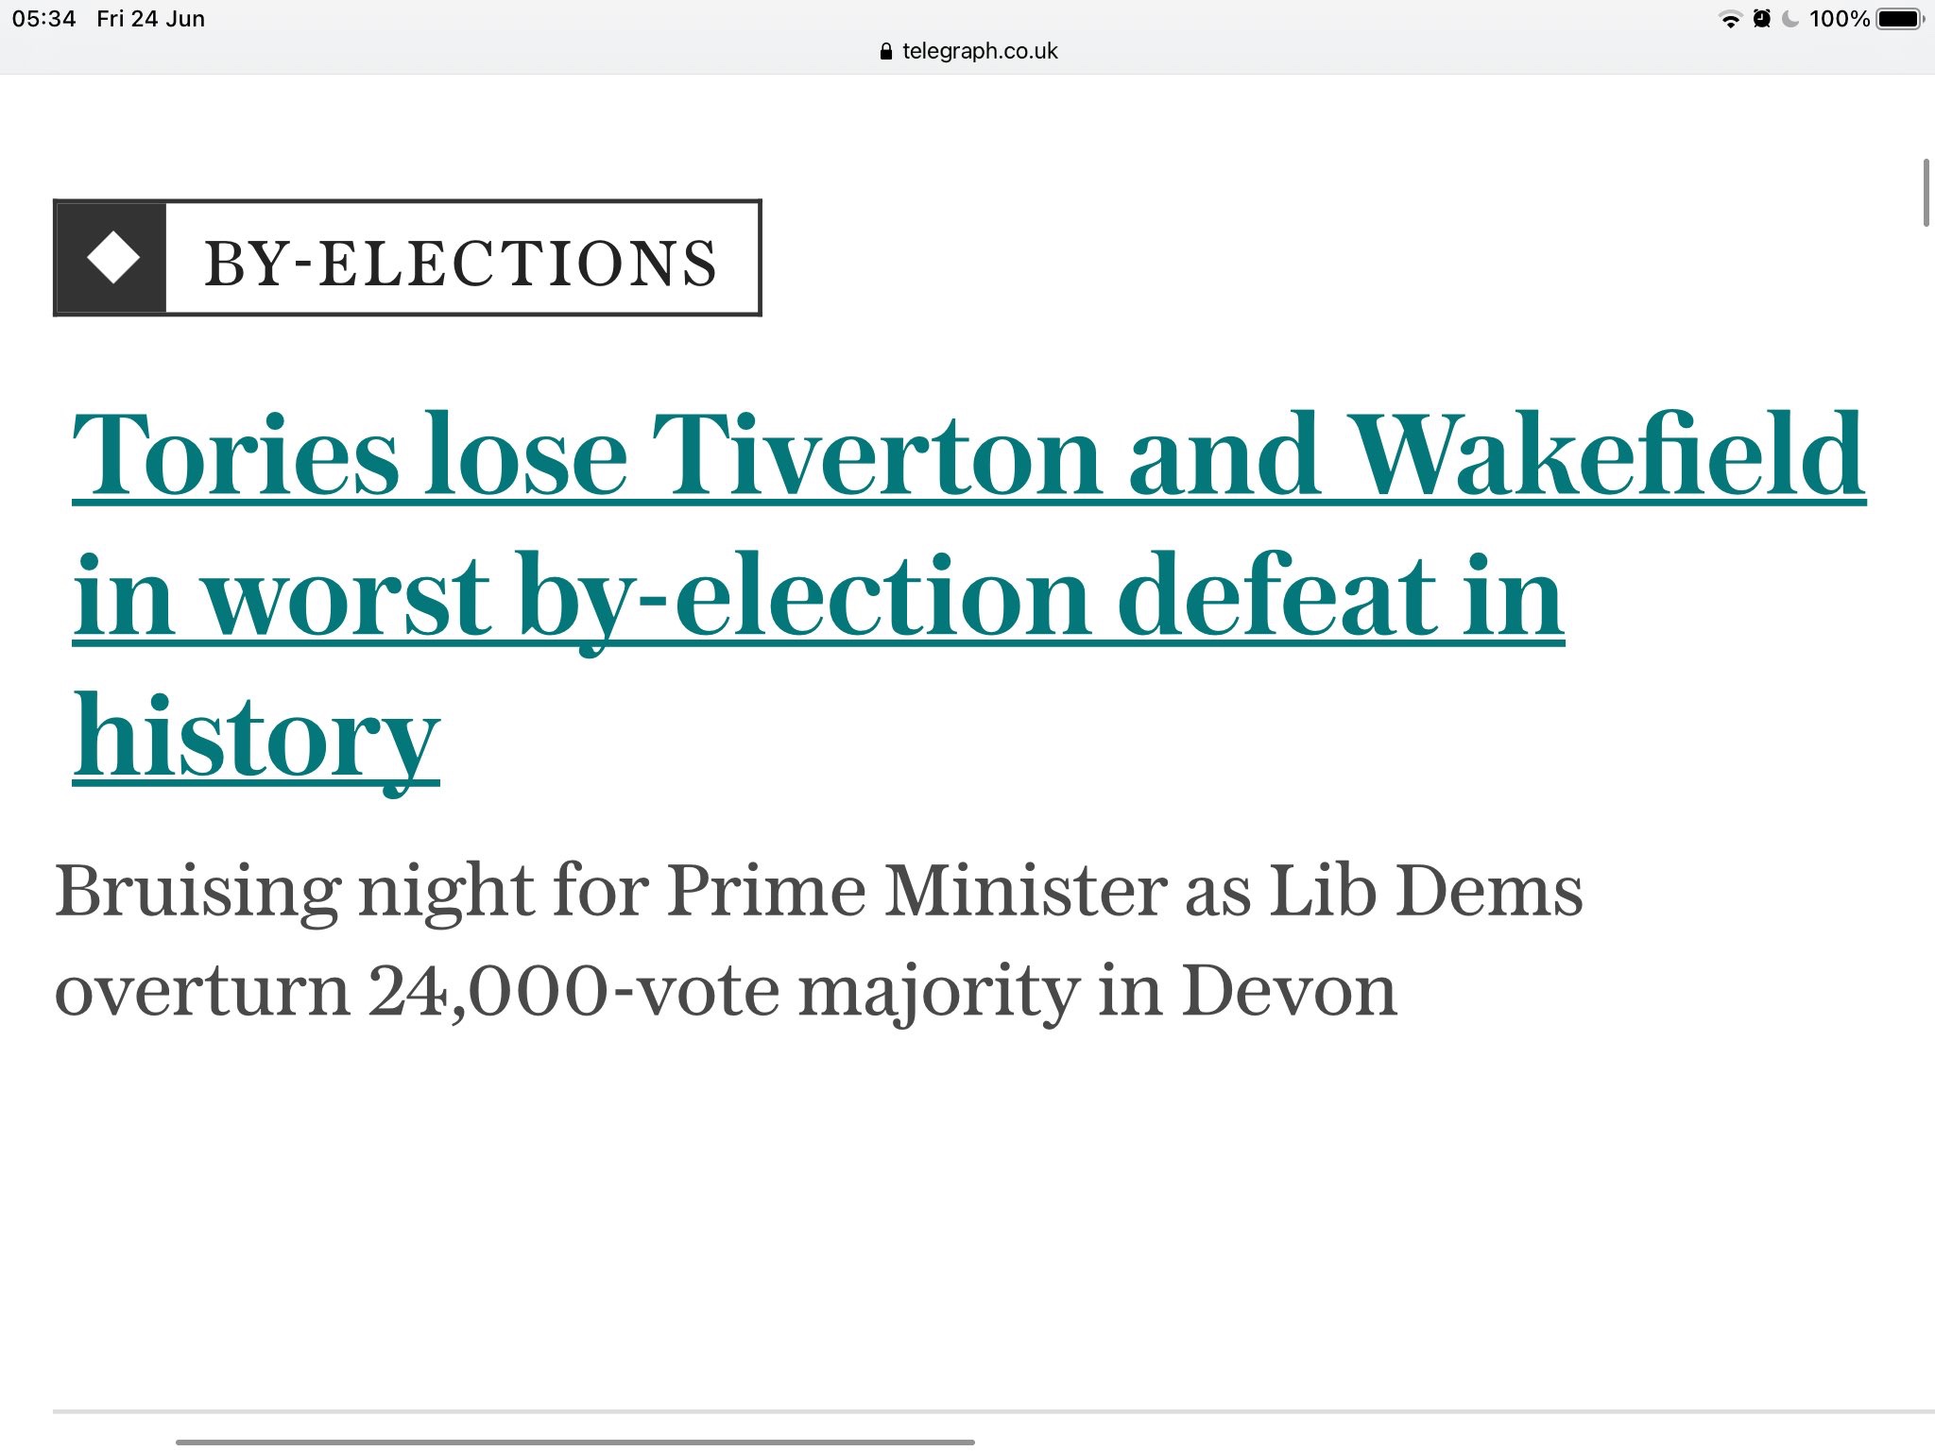Viewport: 1935px width, 1451px height.
Task: Tap the Wi-Fi icon in status bar
Action: coord(1730,20)
